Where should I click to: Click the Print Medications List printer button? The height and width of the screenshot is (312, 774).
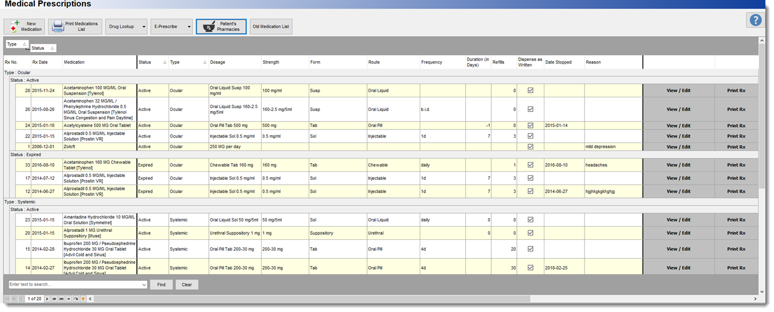pyautogui.click(x=74, y=26)
